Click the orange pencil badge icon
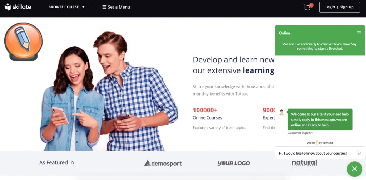The image size is (366, 180). point(23,42)
